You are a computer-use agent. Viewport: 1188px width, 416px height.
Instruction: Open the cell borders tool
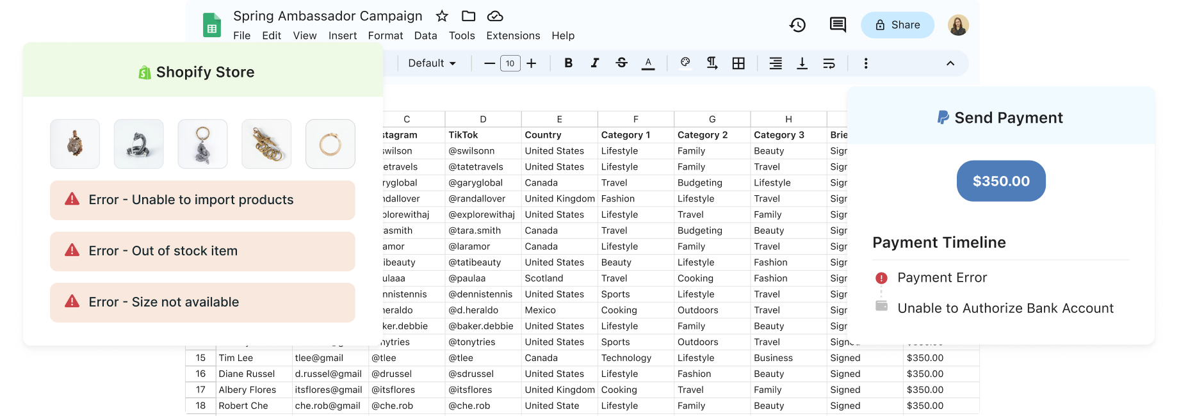click(738, 63)
